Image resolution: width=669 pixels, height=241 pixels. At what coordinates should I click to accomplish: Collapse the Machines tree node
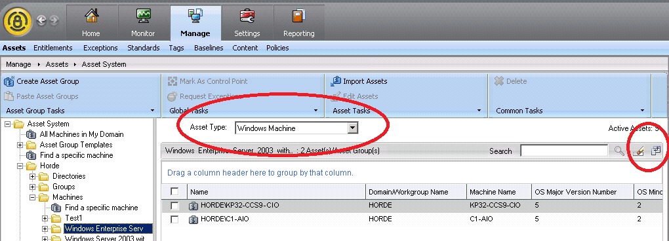click(x=32, y=197)
